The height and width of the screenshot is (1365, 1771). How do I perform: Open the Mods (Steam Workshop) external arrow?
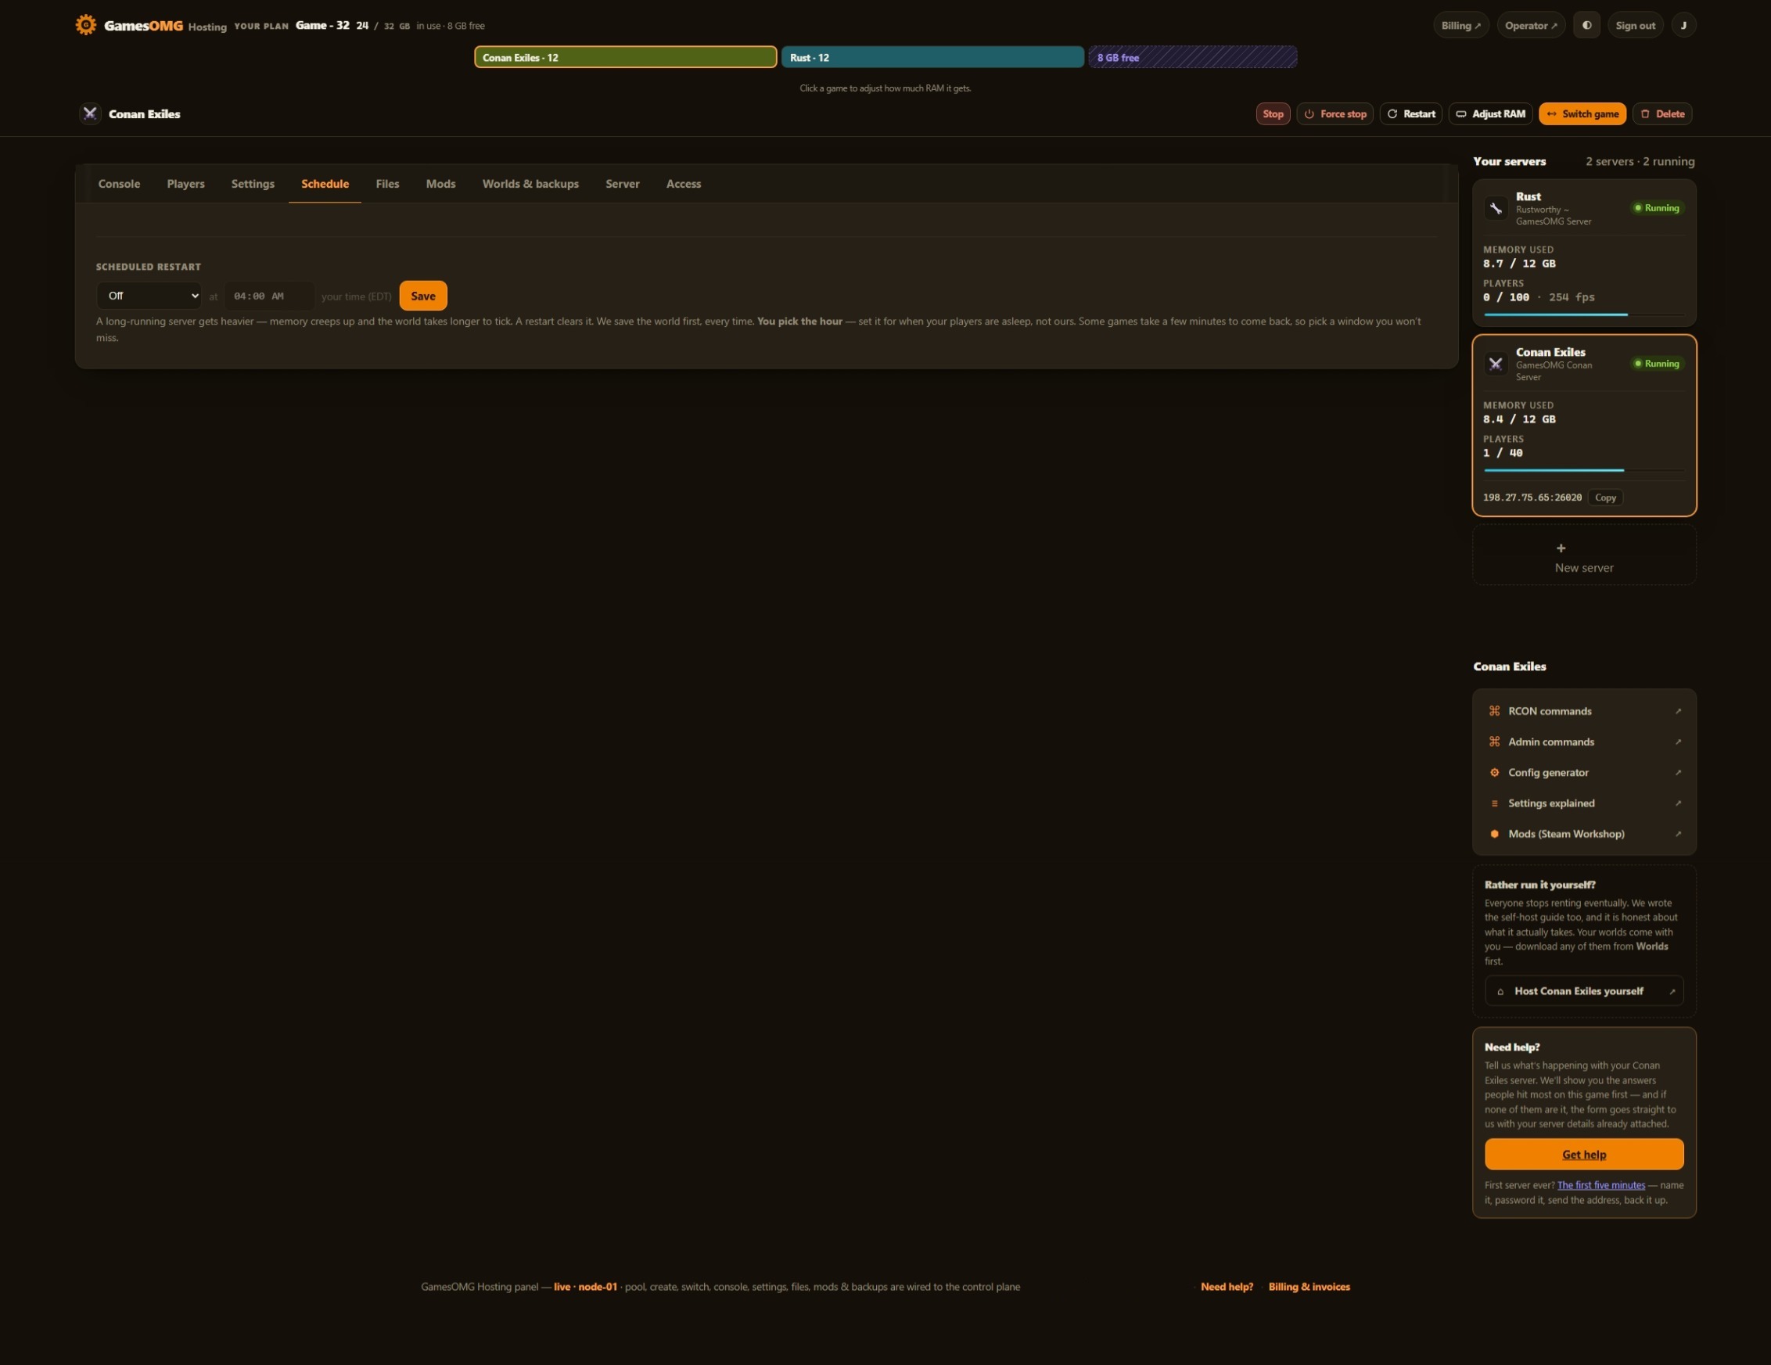point(1678,834)
